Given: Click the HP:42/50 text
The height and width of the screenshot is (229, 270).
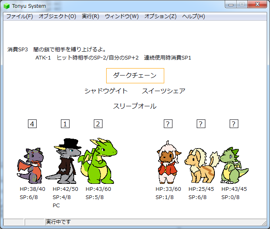Looking at the screenshot, I should 65,189.
